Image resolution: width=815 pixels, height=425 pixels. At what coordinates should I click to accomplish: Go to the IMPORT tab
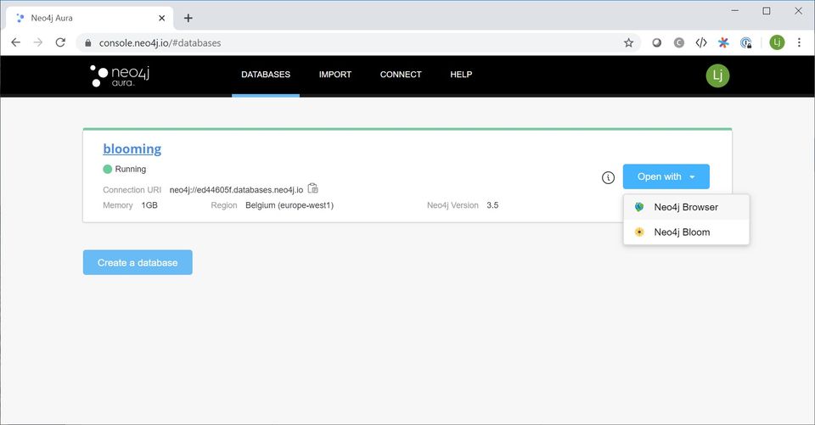point(335,75)
